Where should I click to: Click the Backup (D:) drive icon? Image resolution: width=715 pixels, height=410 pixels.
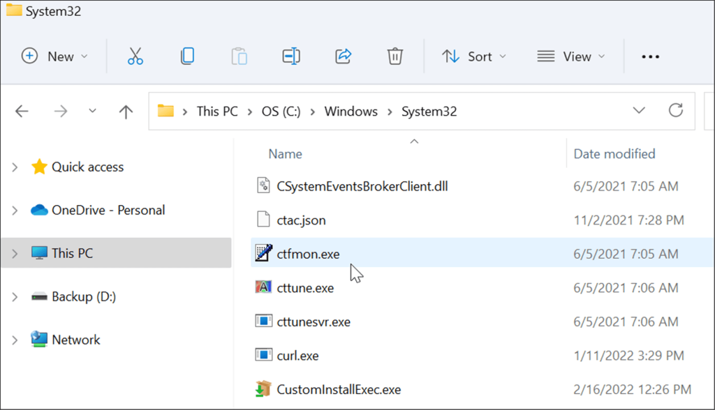pos(39,297)
